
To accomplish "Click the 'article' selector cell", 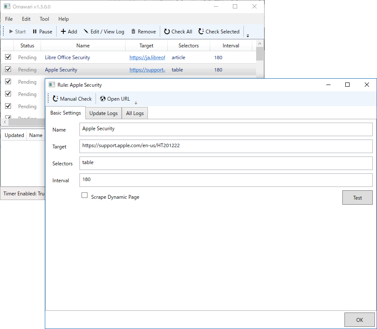I will (178, 58).
